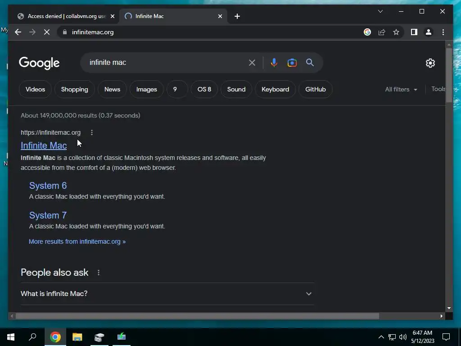Click the padlock site info icon
This screenshot has width=461, height=346.
[65, 32]
